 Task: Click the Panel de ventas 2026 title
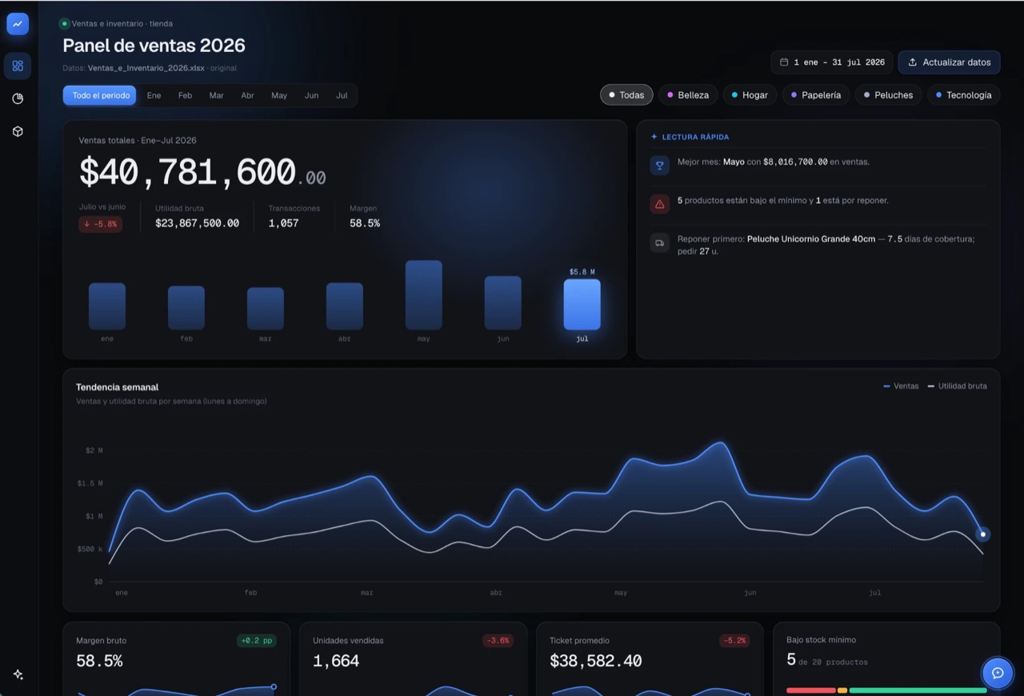pos(154,46)
